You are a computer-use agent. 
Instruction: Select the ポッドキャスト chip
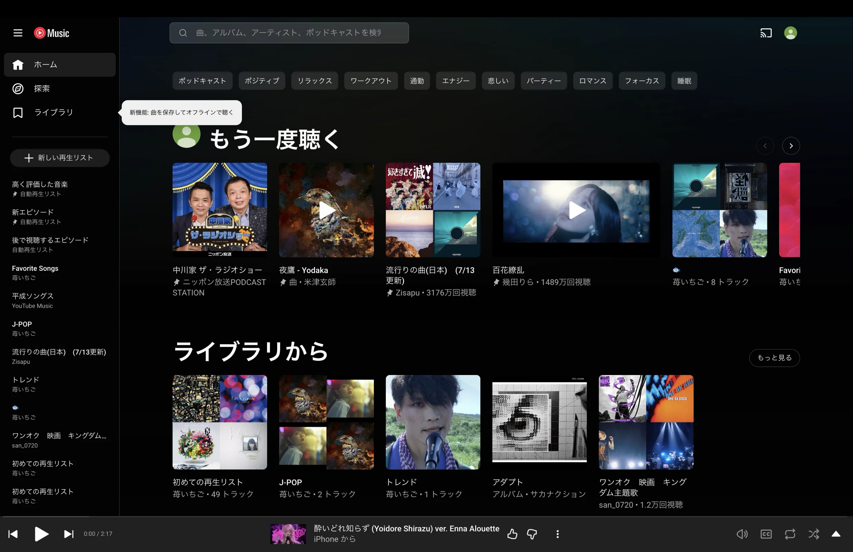point(203,81)
